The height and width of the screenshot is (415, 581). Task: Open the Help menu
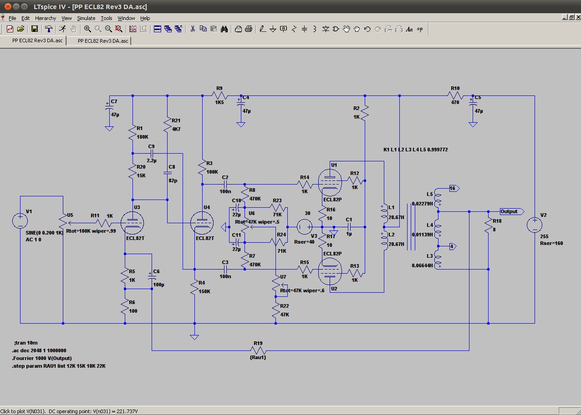point(145,18)
